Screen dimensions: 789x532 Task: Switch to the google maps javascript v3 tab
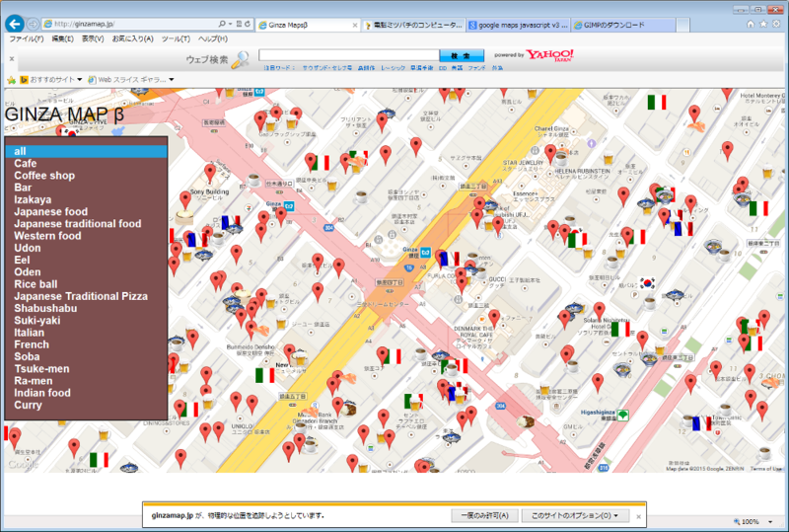click(519, 25)
